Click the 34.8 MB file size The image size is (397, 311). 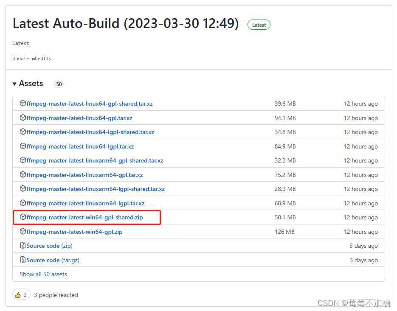click(285, 132)
